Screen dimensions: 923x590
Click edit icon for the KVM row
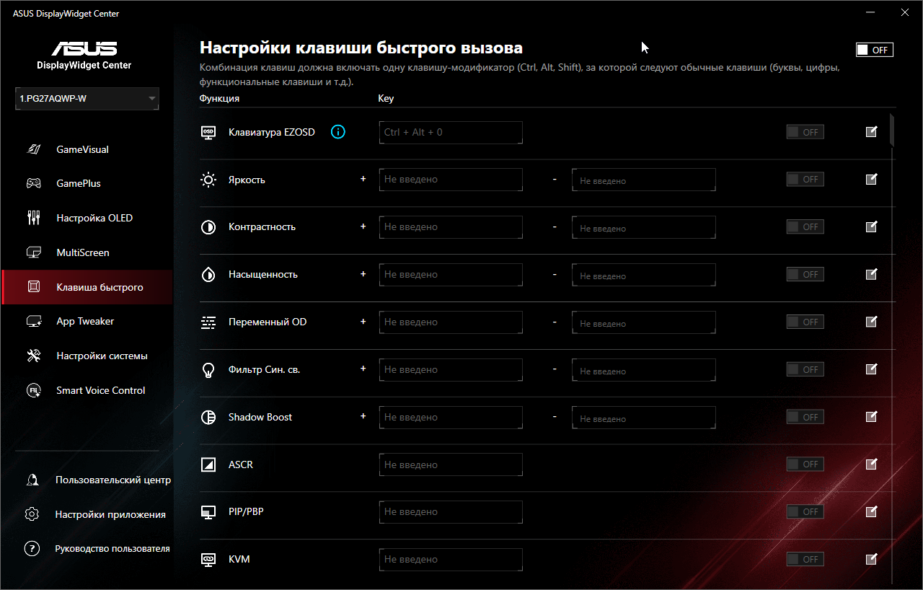[x=871, y=559]
